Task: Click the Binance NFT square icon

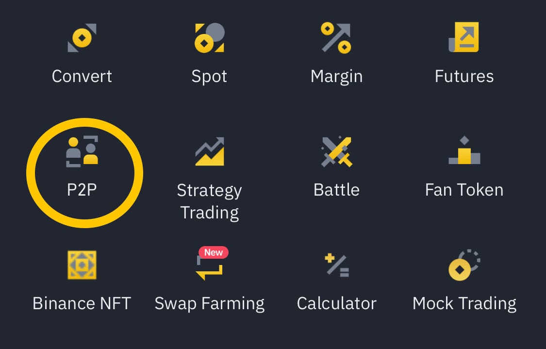Action: pyautogui.click(x=82, y=265)
